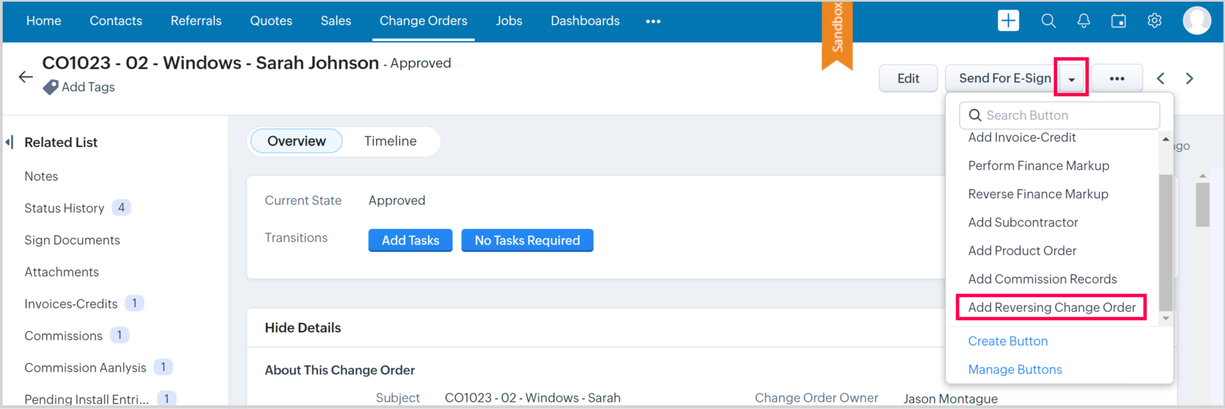This screenshot has height=409, width=1225.
Task: Open the more modules ellipsis in navigation
Action: 653,21
